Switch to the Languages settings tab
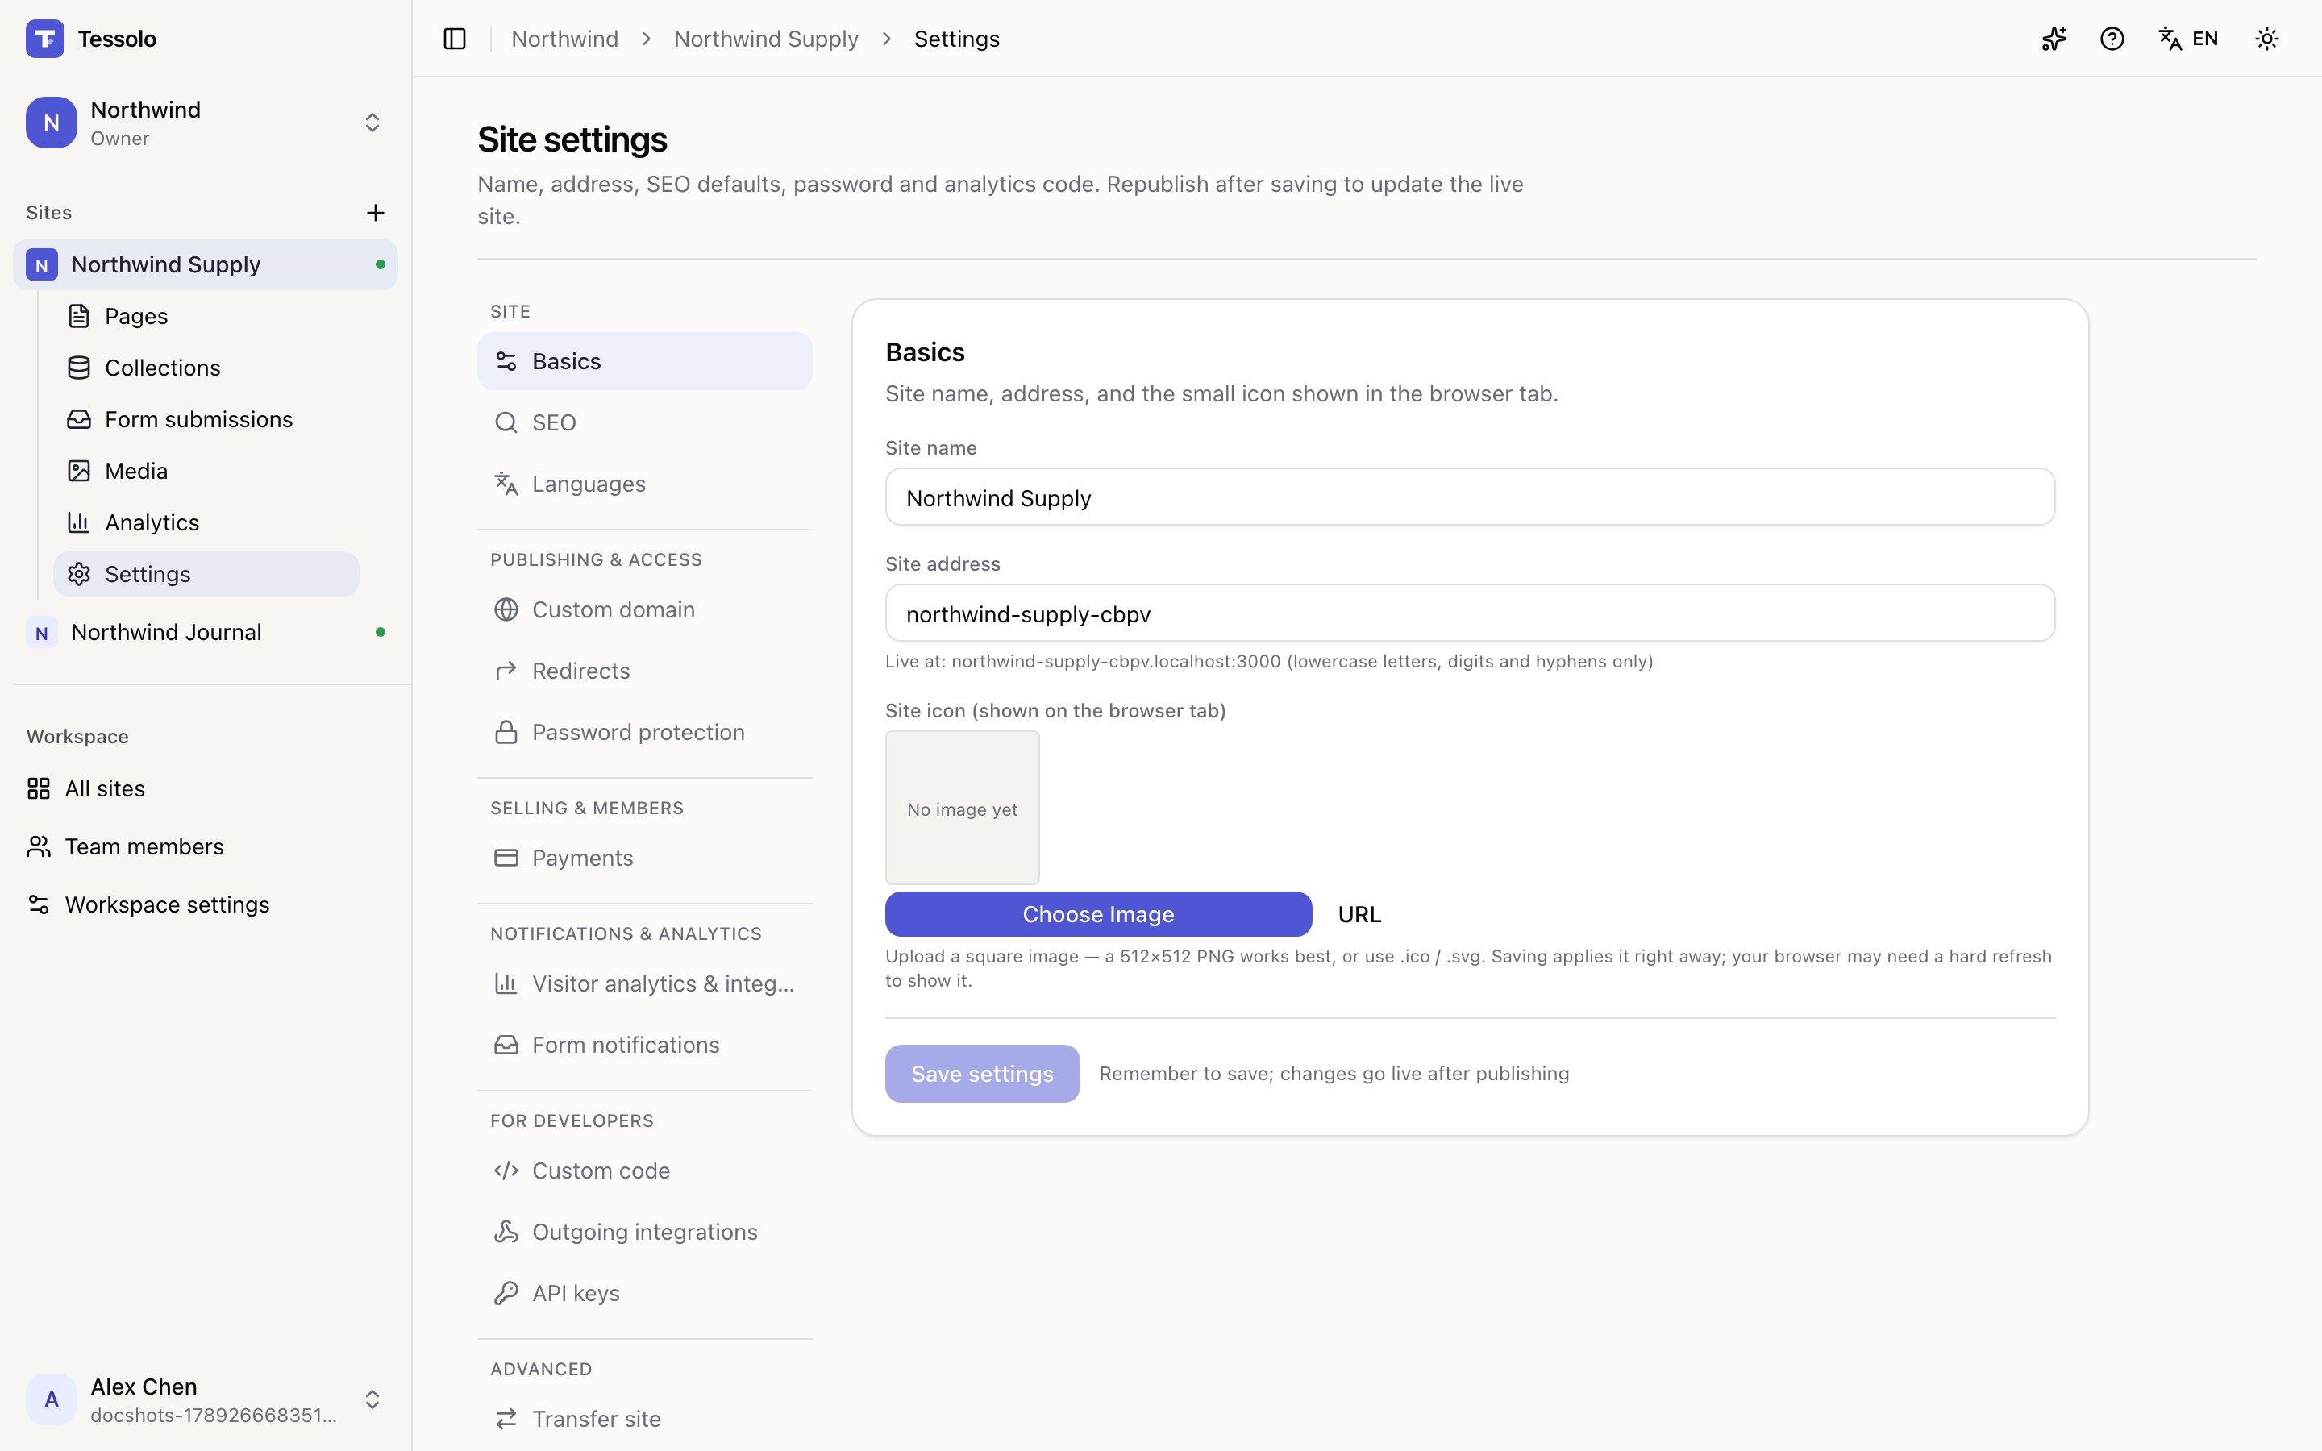 (645, 484)
